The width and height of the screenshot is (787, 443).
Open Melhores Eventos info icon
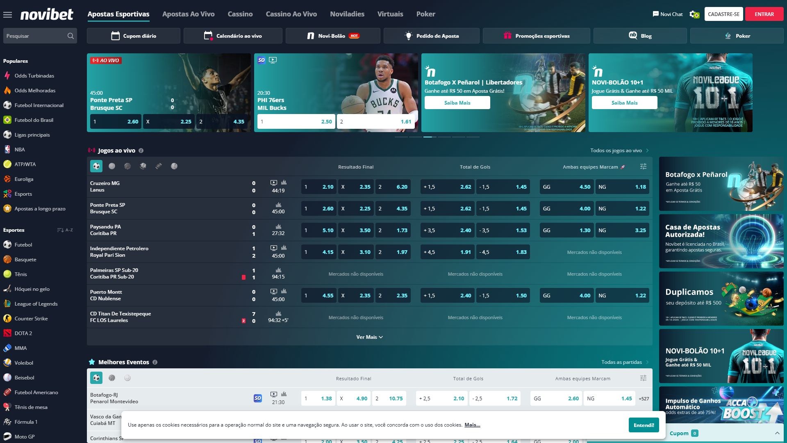coord(155,362)
